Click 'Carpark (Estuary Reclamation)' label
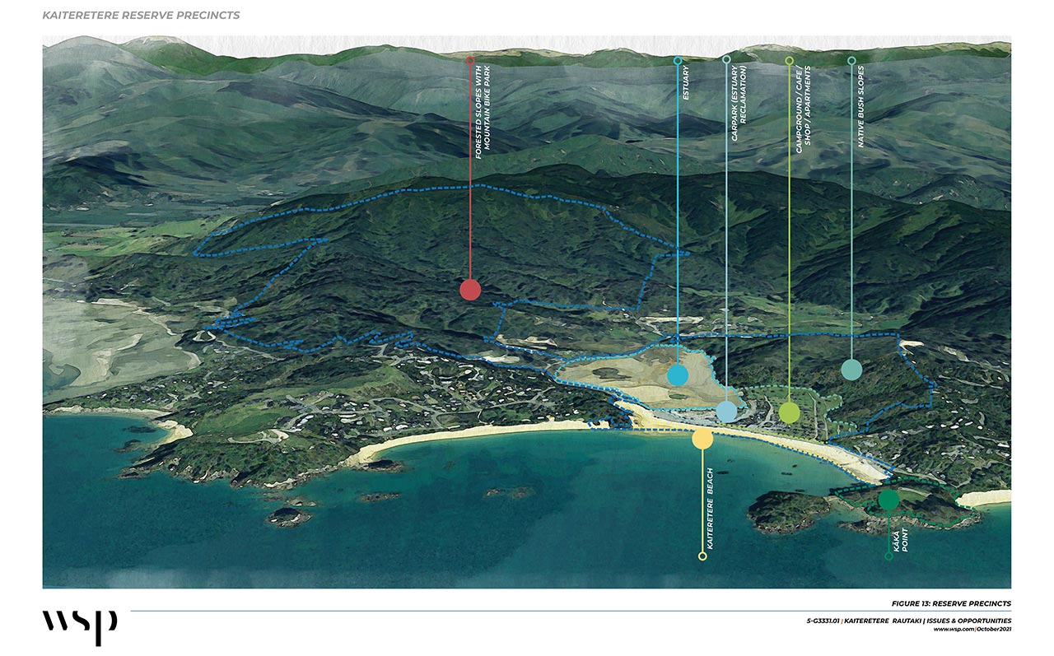Image resolution: width=1054 pixels, height=656 pixels. (x=739, y=103)
